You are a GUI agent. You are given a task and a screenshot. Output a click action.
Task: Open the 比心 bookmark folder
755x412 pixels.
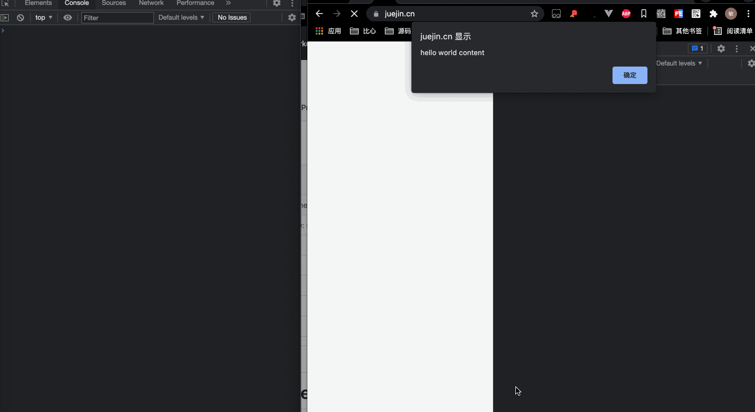click(x=363, y=31)
